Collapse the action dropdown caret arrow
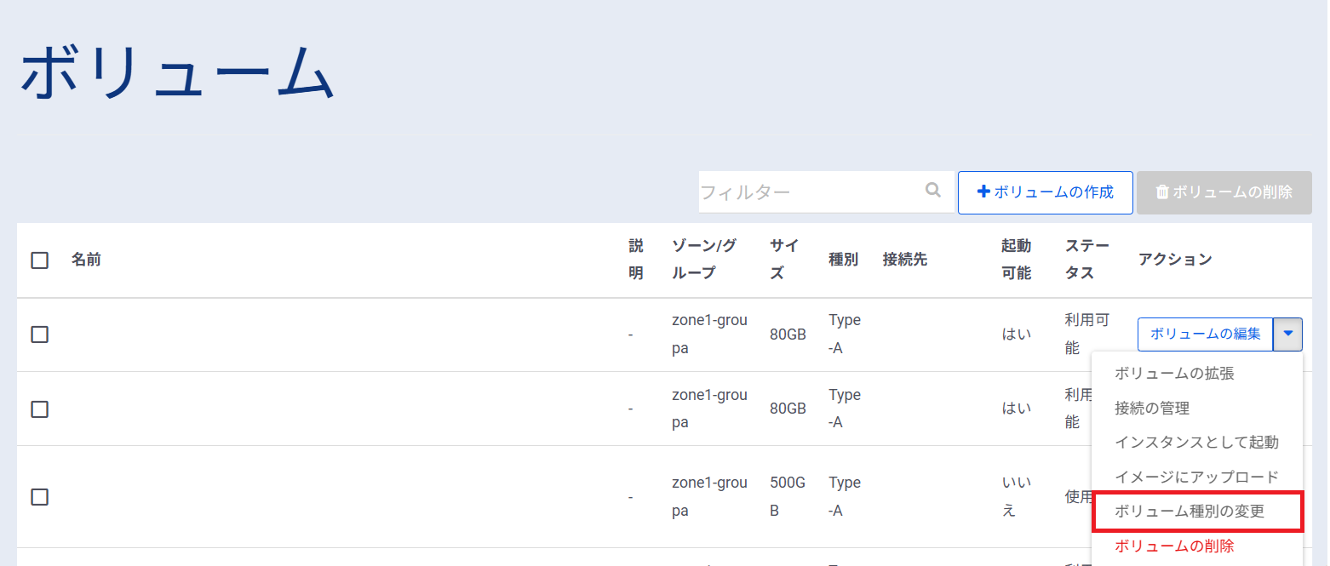 click(1287, 334)
